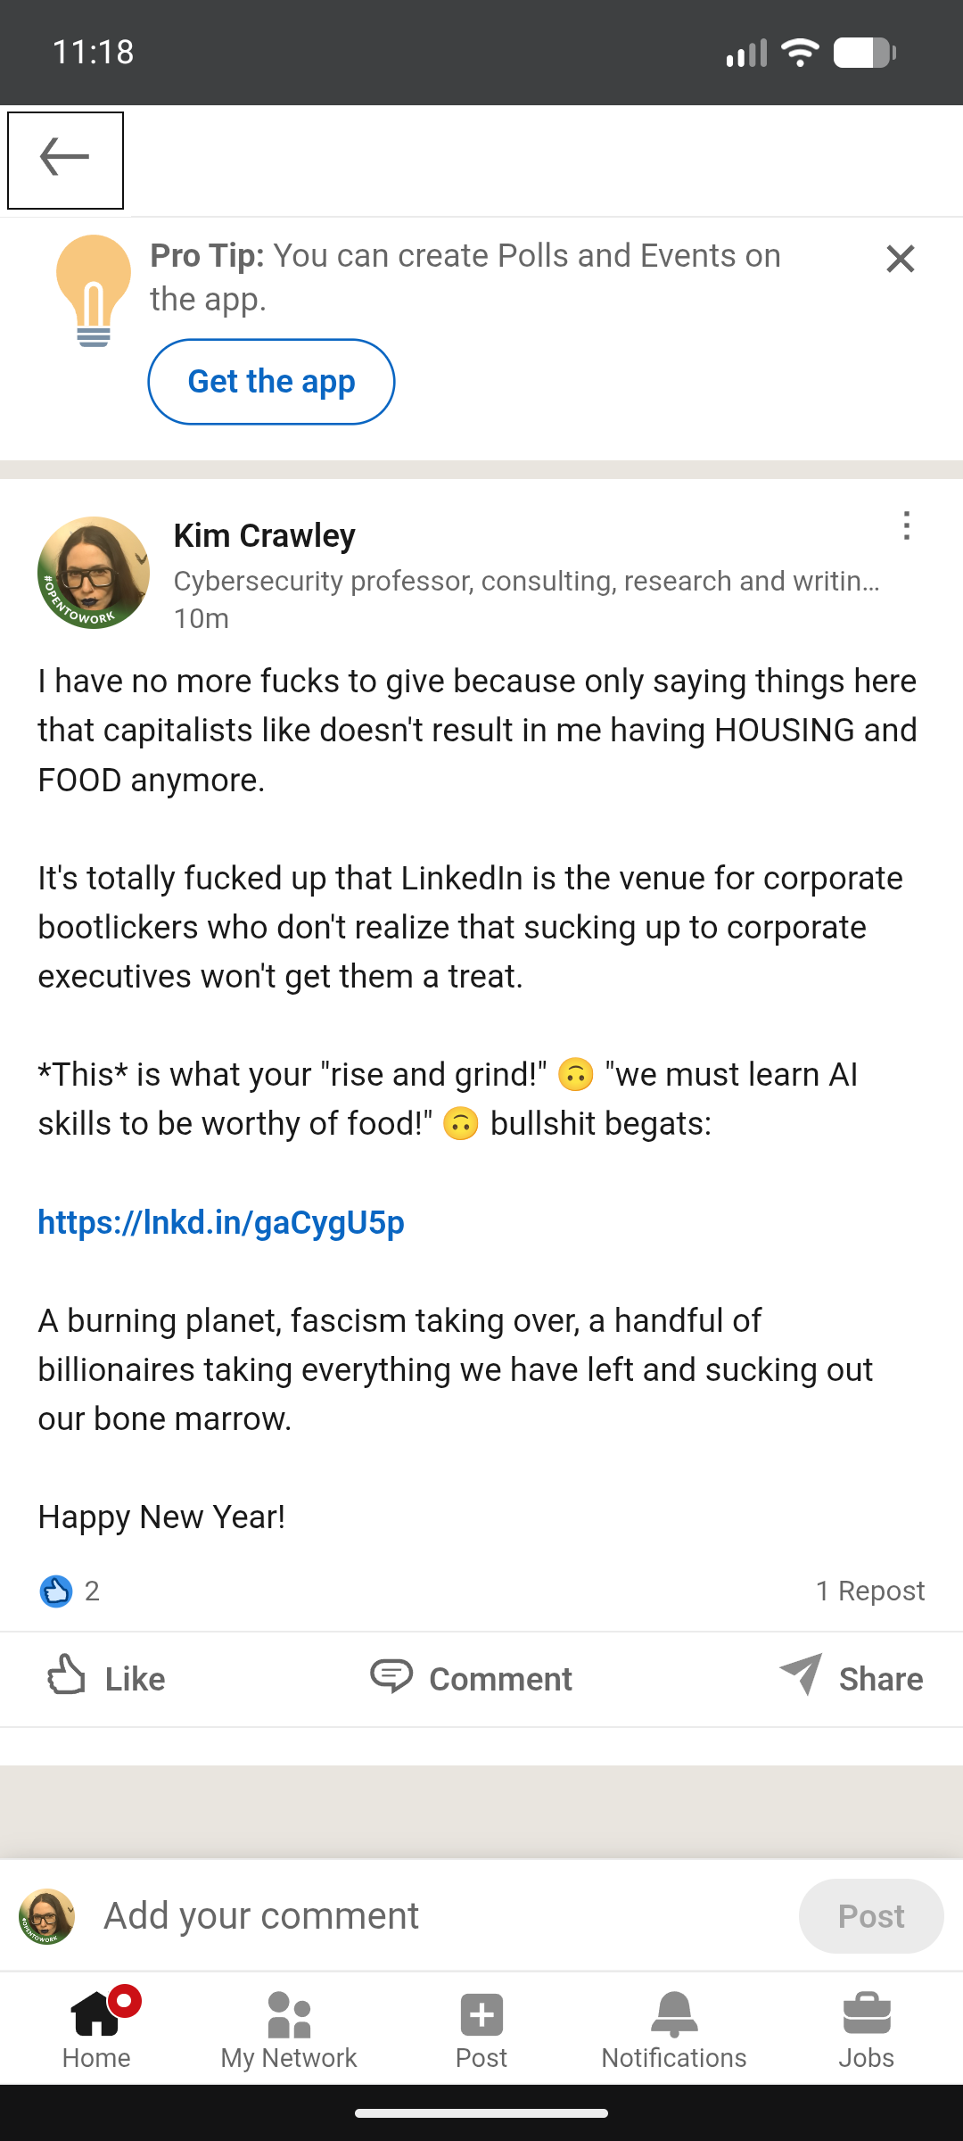Dismiss the Pro Tip banner
Screen dimensions: 963x2141
point(901,260)
